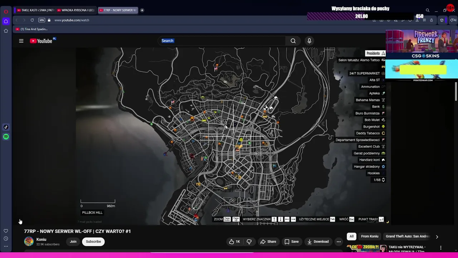Select Grand Theft Auto: San Andreas chip

(408, 236)
